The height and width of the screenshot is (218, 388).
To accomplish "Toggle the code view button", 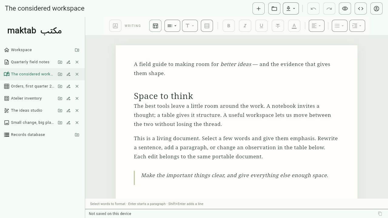I will tap(361, 8).
